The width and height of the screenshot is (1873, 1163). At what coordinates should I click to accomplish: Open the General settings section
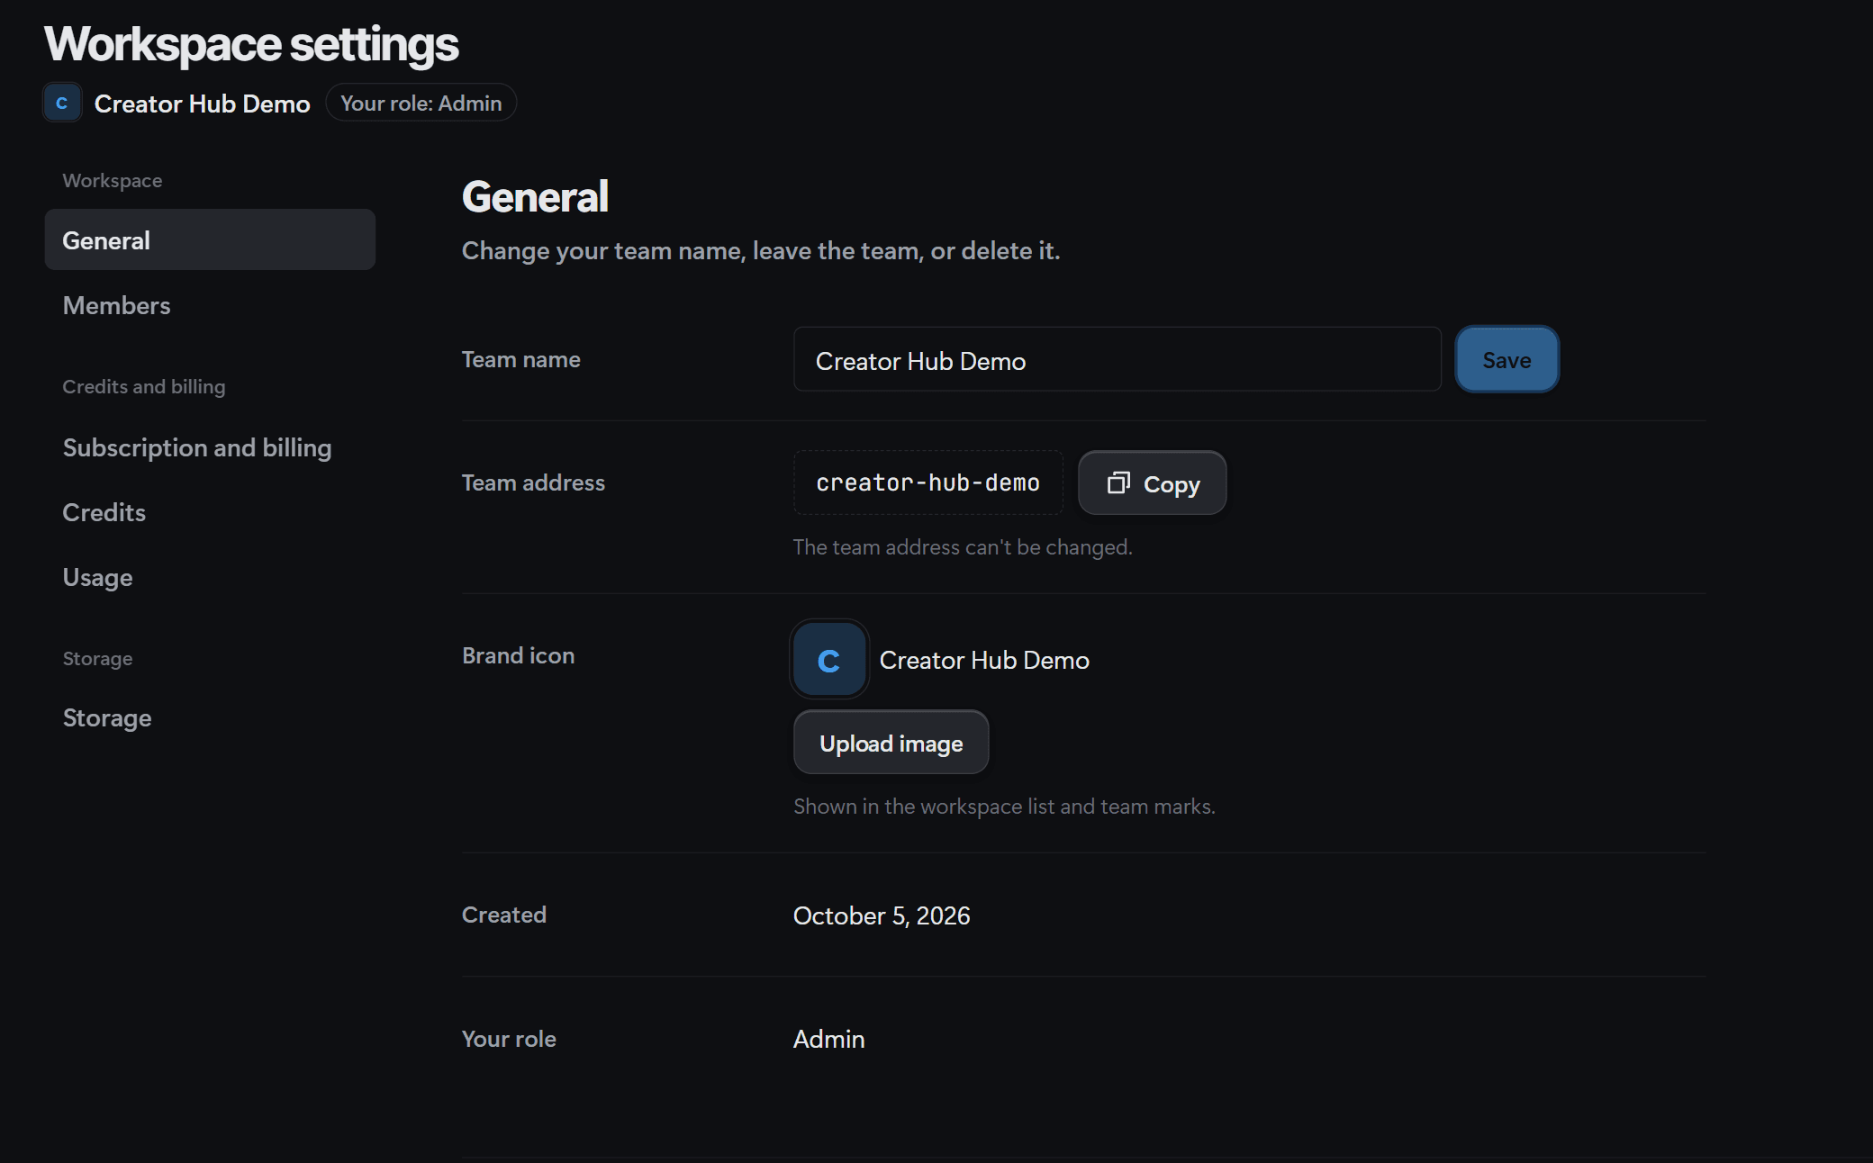(210, 239)
